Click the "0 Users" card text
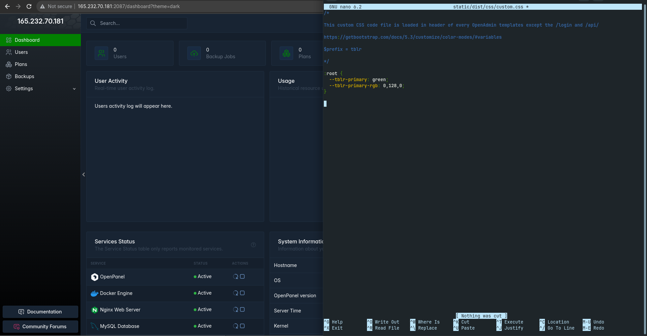 (x=120, y=53)
